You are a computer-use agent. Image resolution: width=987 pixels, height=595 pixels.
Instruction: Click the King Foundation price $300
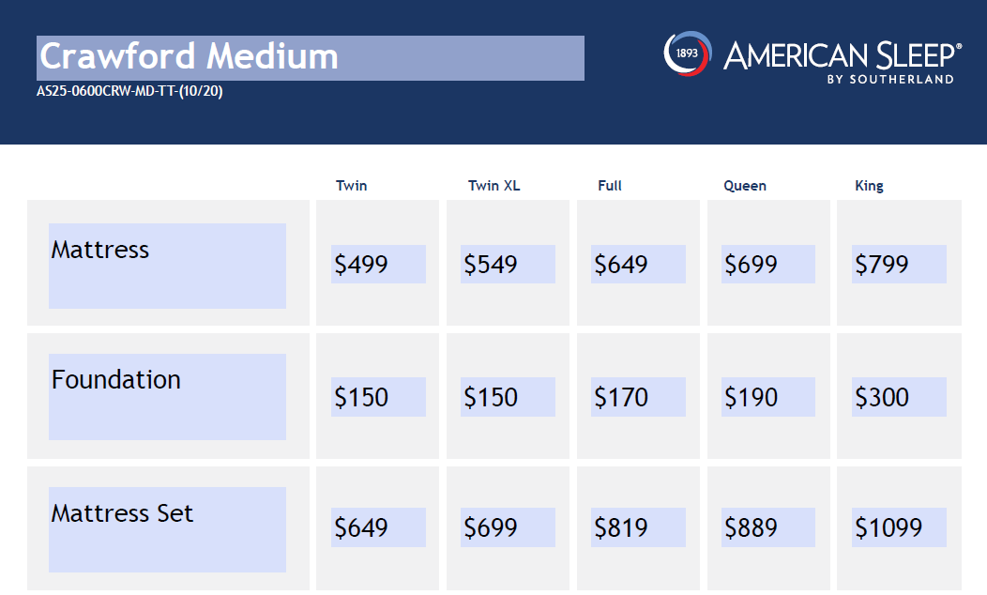[x=899, y=397]
